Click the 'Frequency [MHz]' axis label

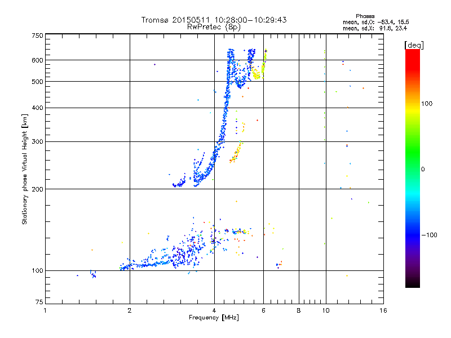click(x=214, y=318)
